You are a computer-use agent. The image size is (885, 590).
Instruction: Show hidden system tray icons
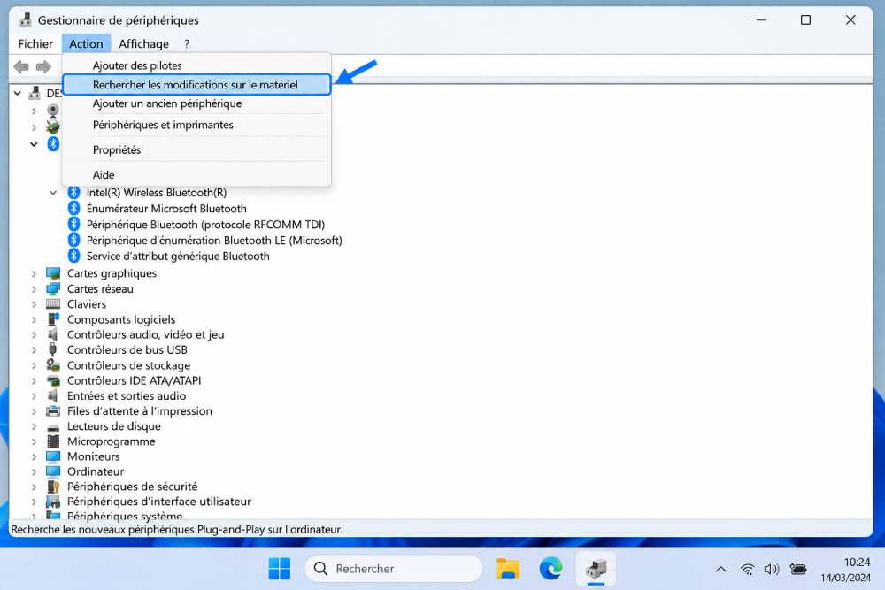[720, 569]
